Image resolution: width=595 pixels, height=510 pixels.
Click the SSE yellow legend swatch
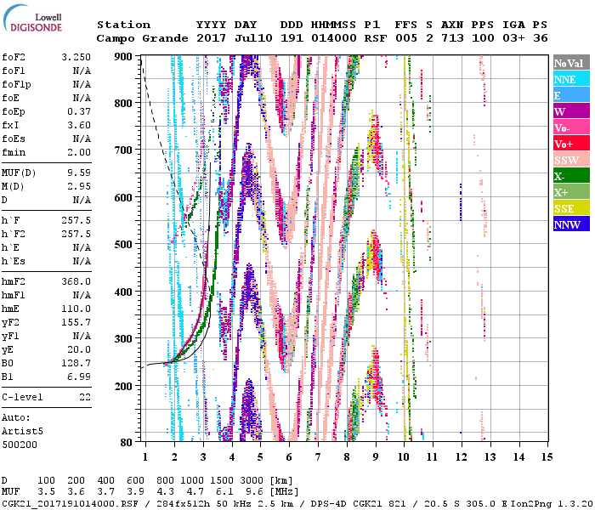click(x=569, y=208)
